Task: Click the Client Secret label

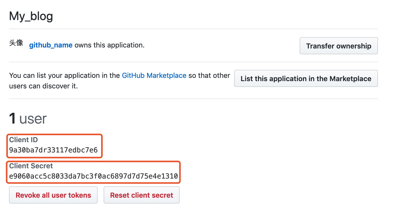Action: click(31, 166)
